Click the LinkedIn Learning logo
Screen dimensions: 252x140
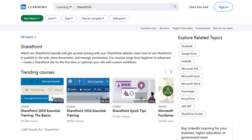coord(34,7)
